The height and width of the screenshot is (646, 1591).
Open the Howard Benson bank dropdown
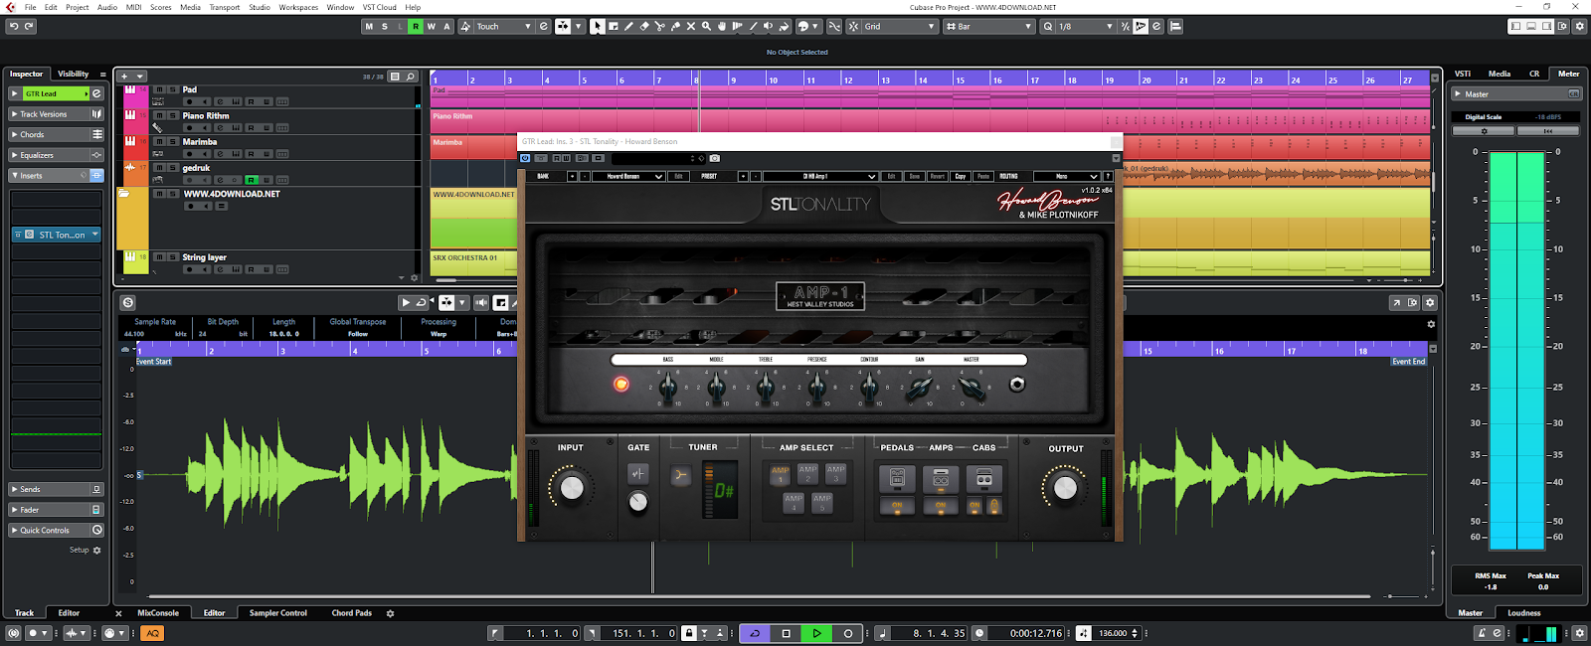click(x=628, y=176)
